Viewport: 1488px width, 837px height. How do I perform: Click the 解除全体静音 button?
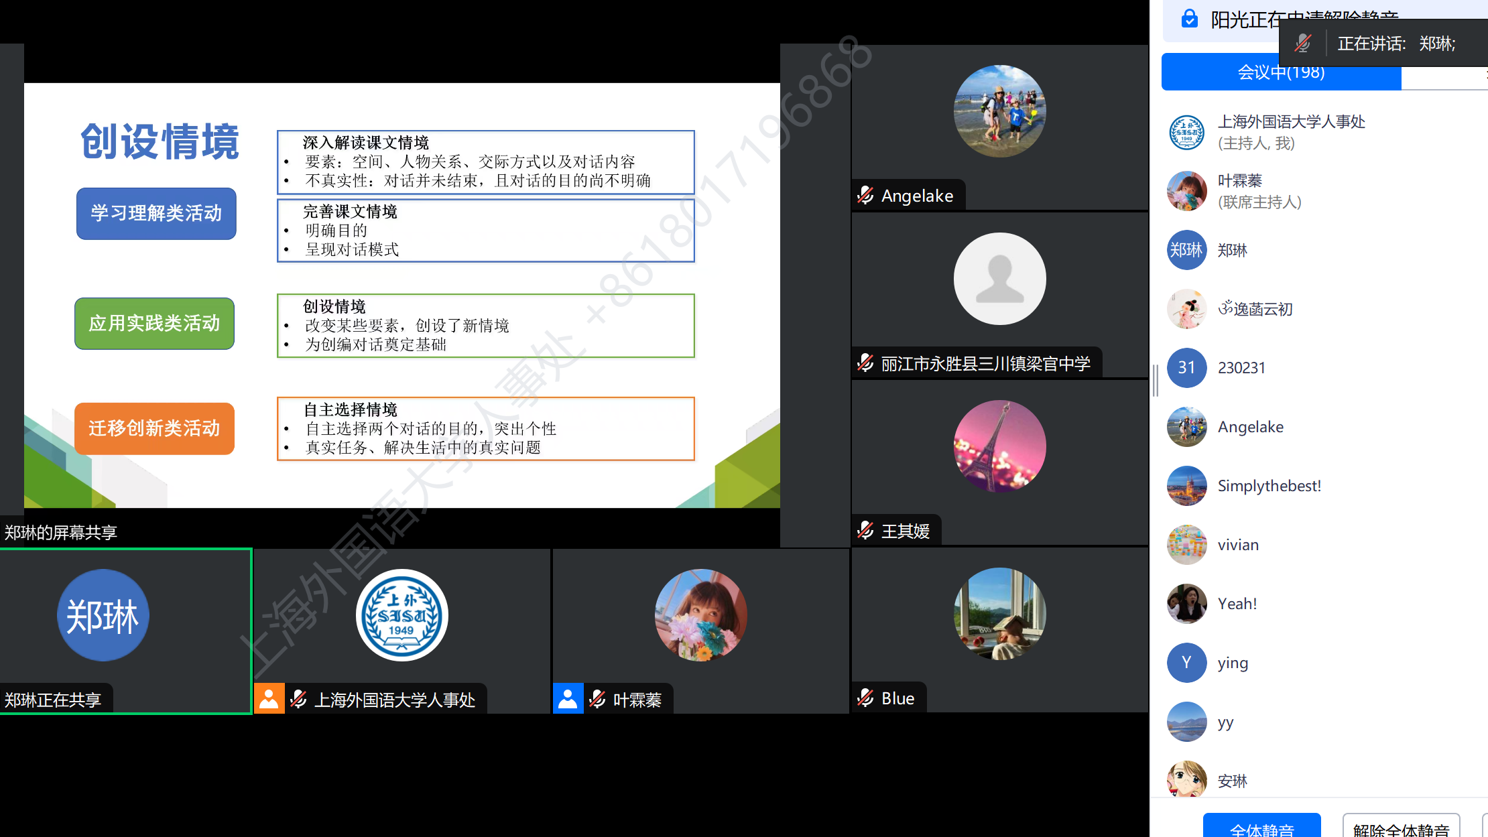tap(1401, 827)
